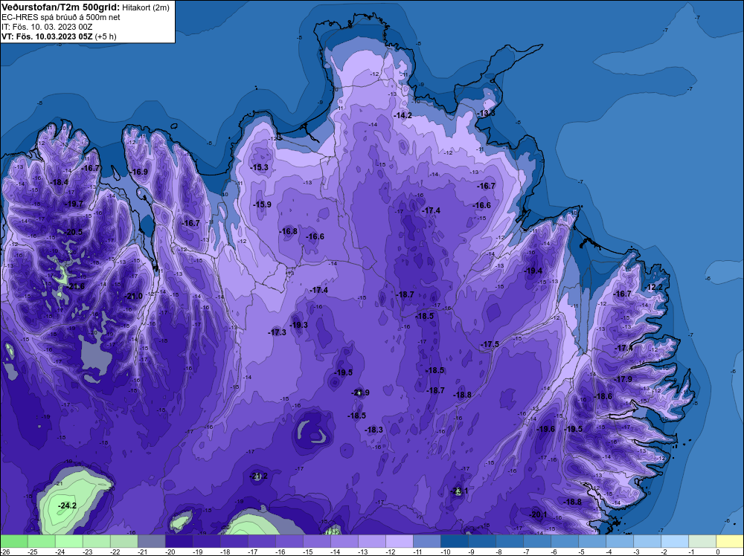Choose the -10 dark blue legend swatch
This screenshot has width=744, height=556.
455,541
